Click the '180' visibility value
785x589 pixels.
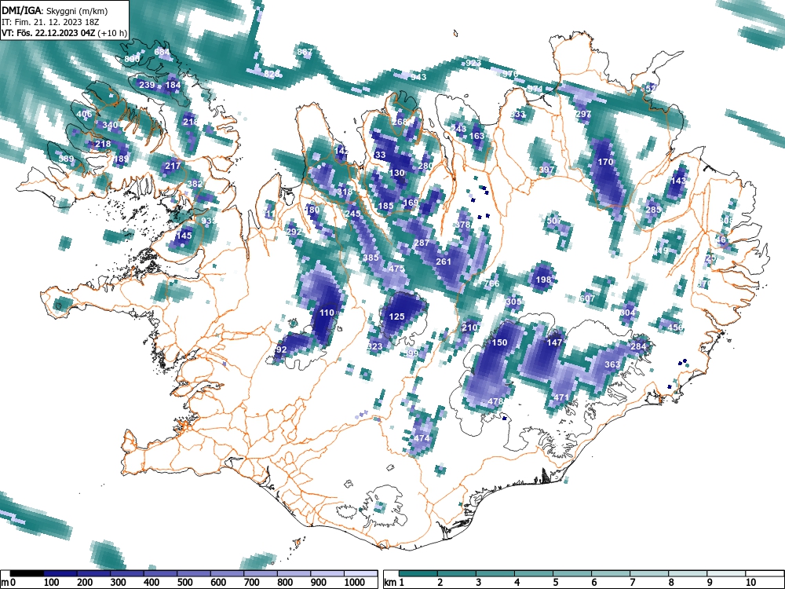(312, 210)
